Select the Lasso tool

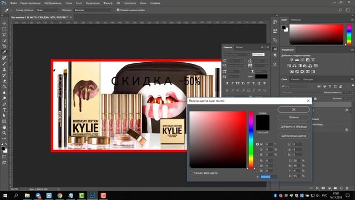click(4, 34)
